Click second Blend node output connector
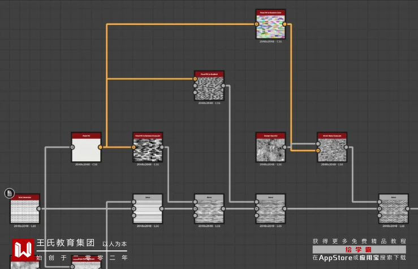 [223, 209]
